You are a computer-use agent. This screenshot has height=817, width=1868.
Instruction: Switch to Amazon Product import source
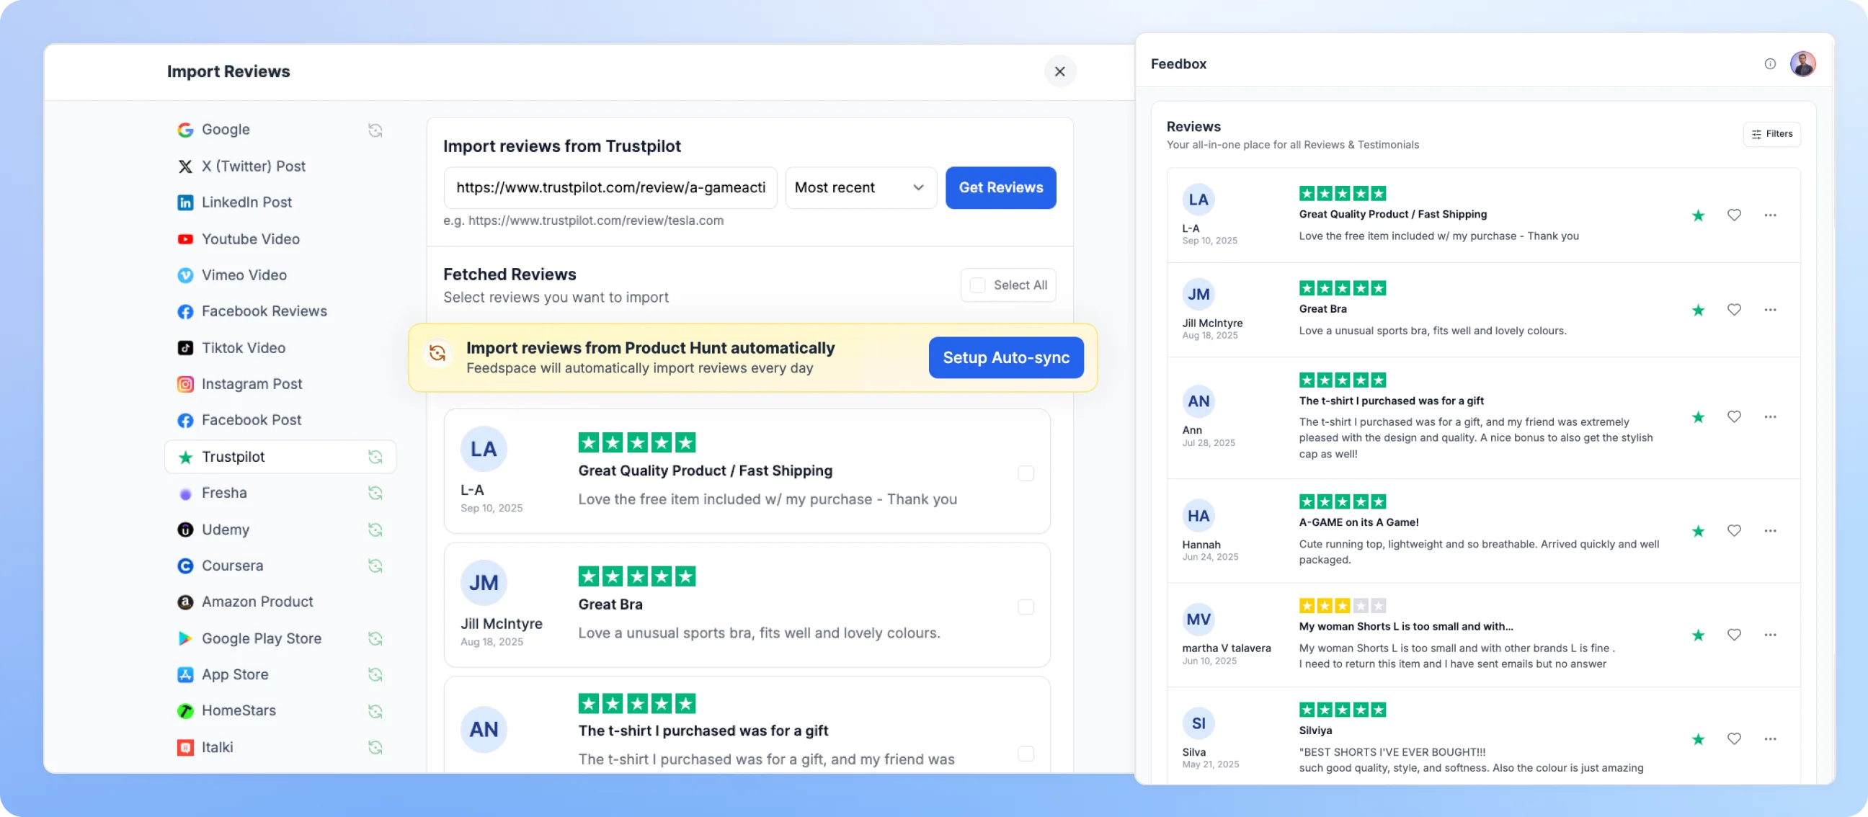tap(257, 602)
